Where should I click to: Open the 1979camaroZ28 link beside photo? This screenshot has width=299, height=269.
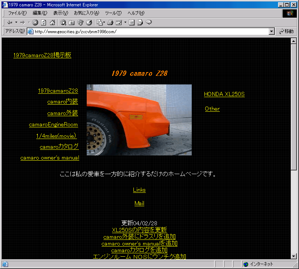pos(58,91)
